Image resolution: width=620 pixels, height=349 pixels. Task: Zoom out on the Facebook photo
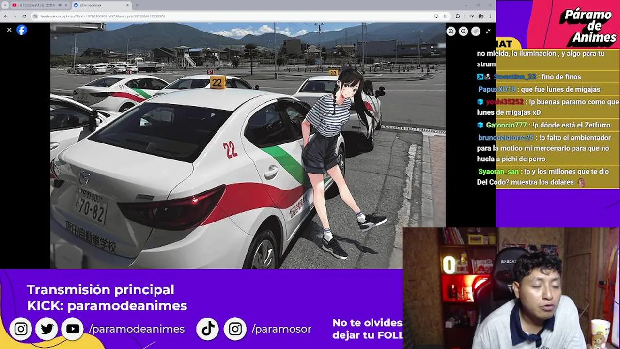pos(464,31)
